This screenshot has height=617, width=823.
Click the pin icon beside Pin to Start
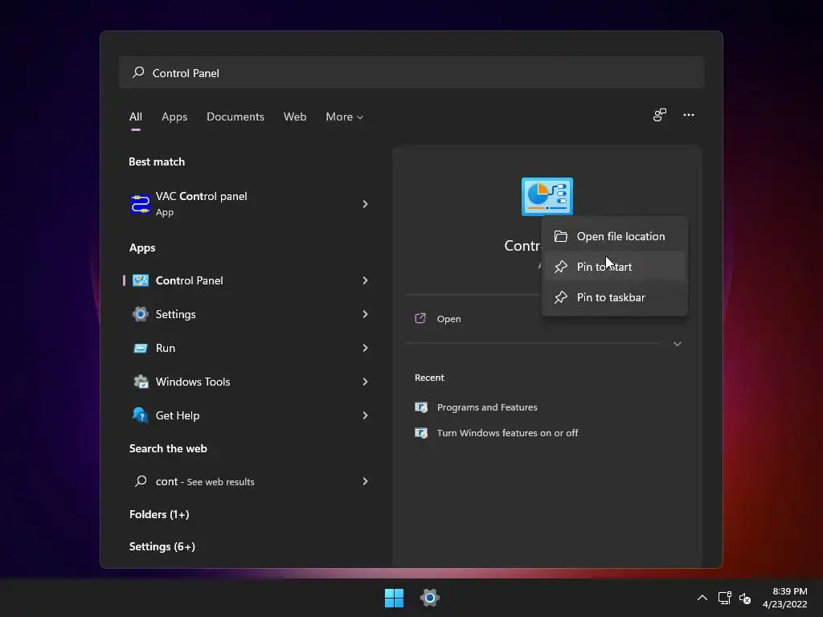click(x=560, y=267)
